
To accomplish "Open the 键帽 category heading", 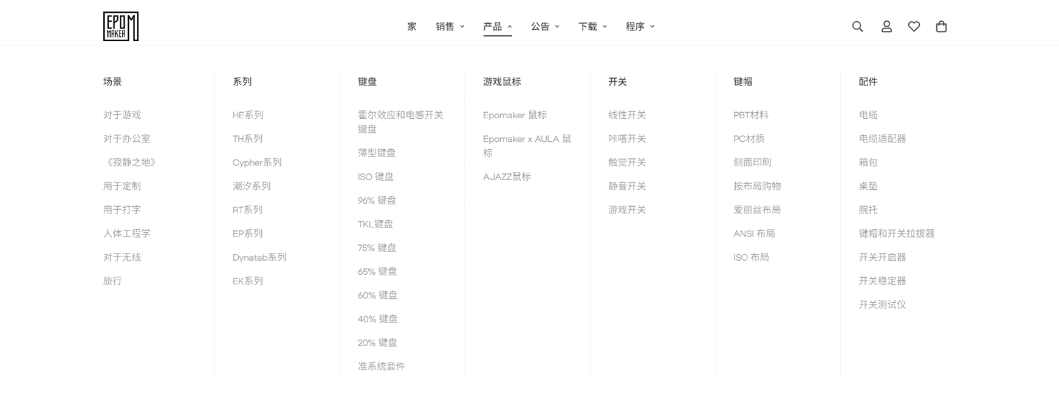I will click(742, 82).
